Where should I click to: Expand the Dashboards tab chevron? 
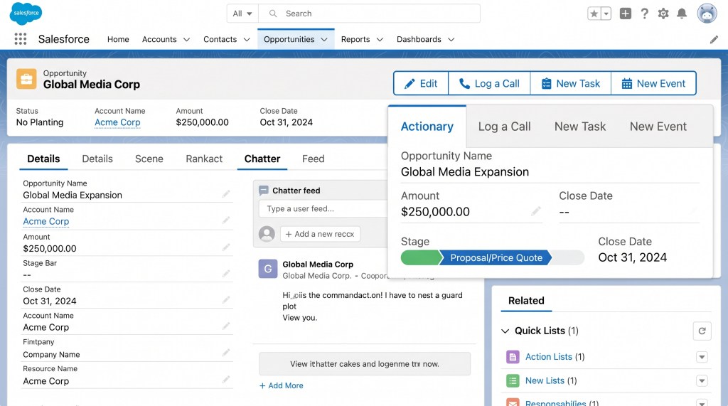pos(451,40)
